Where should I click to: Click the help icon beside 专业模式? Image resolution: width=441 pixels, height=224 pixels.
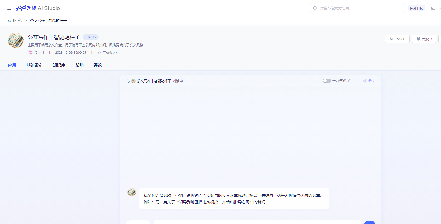click(350, 81)
